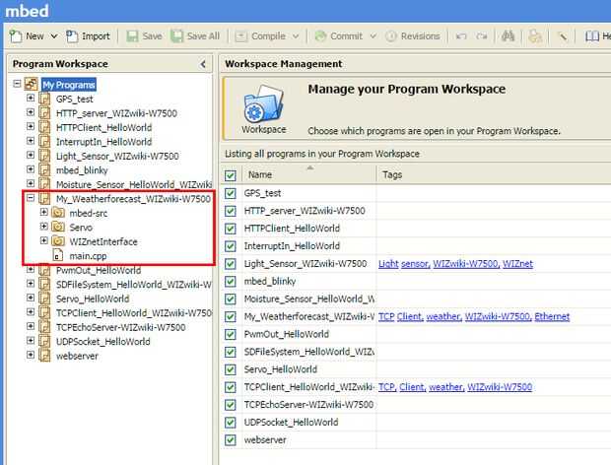Open the Compile dropdown arrow
The width and height of the screenshot is (611, 465).
pos(296,36)
